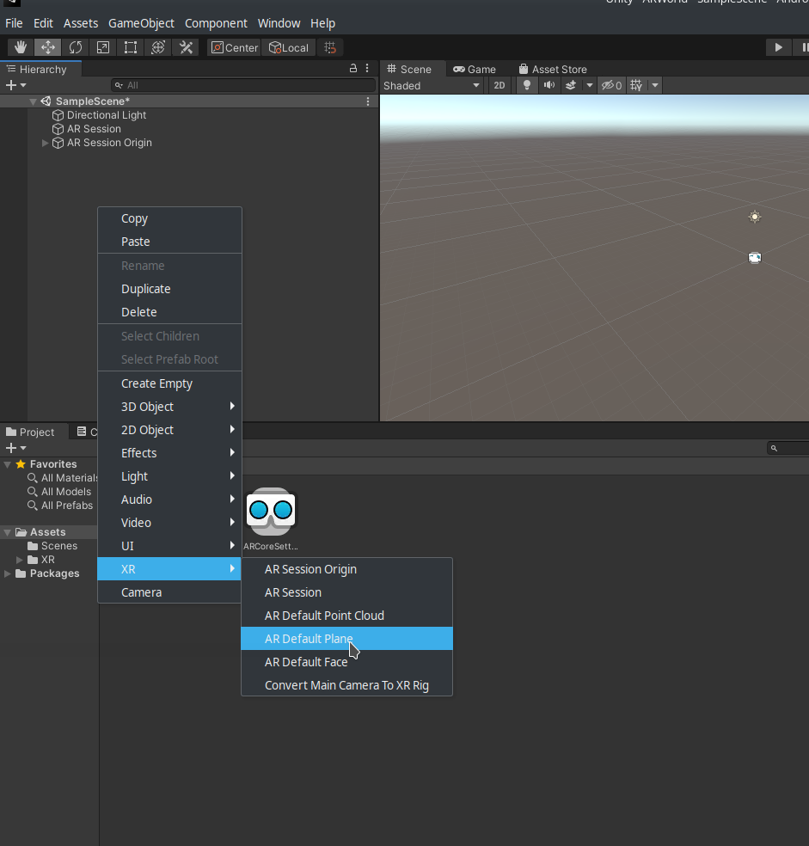809x846 pixels.
Task: Toggle grid snapping icon in the toolbar
Action: tap(330, 47)
